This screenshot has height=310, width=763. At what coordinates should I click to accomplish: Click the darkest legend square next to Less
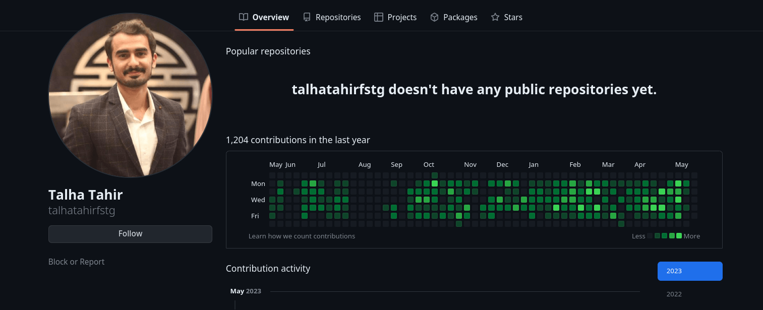650,236
